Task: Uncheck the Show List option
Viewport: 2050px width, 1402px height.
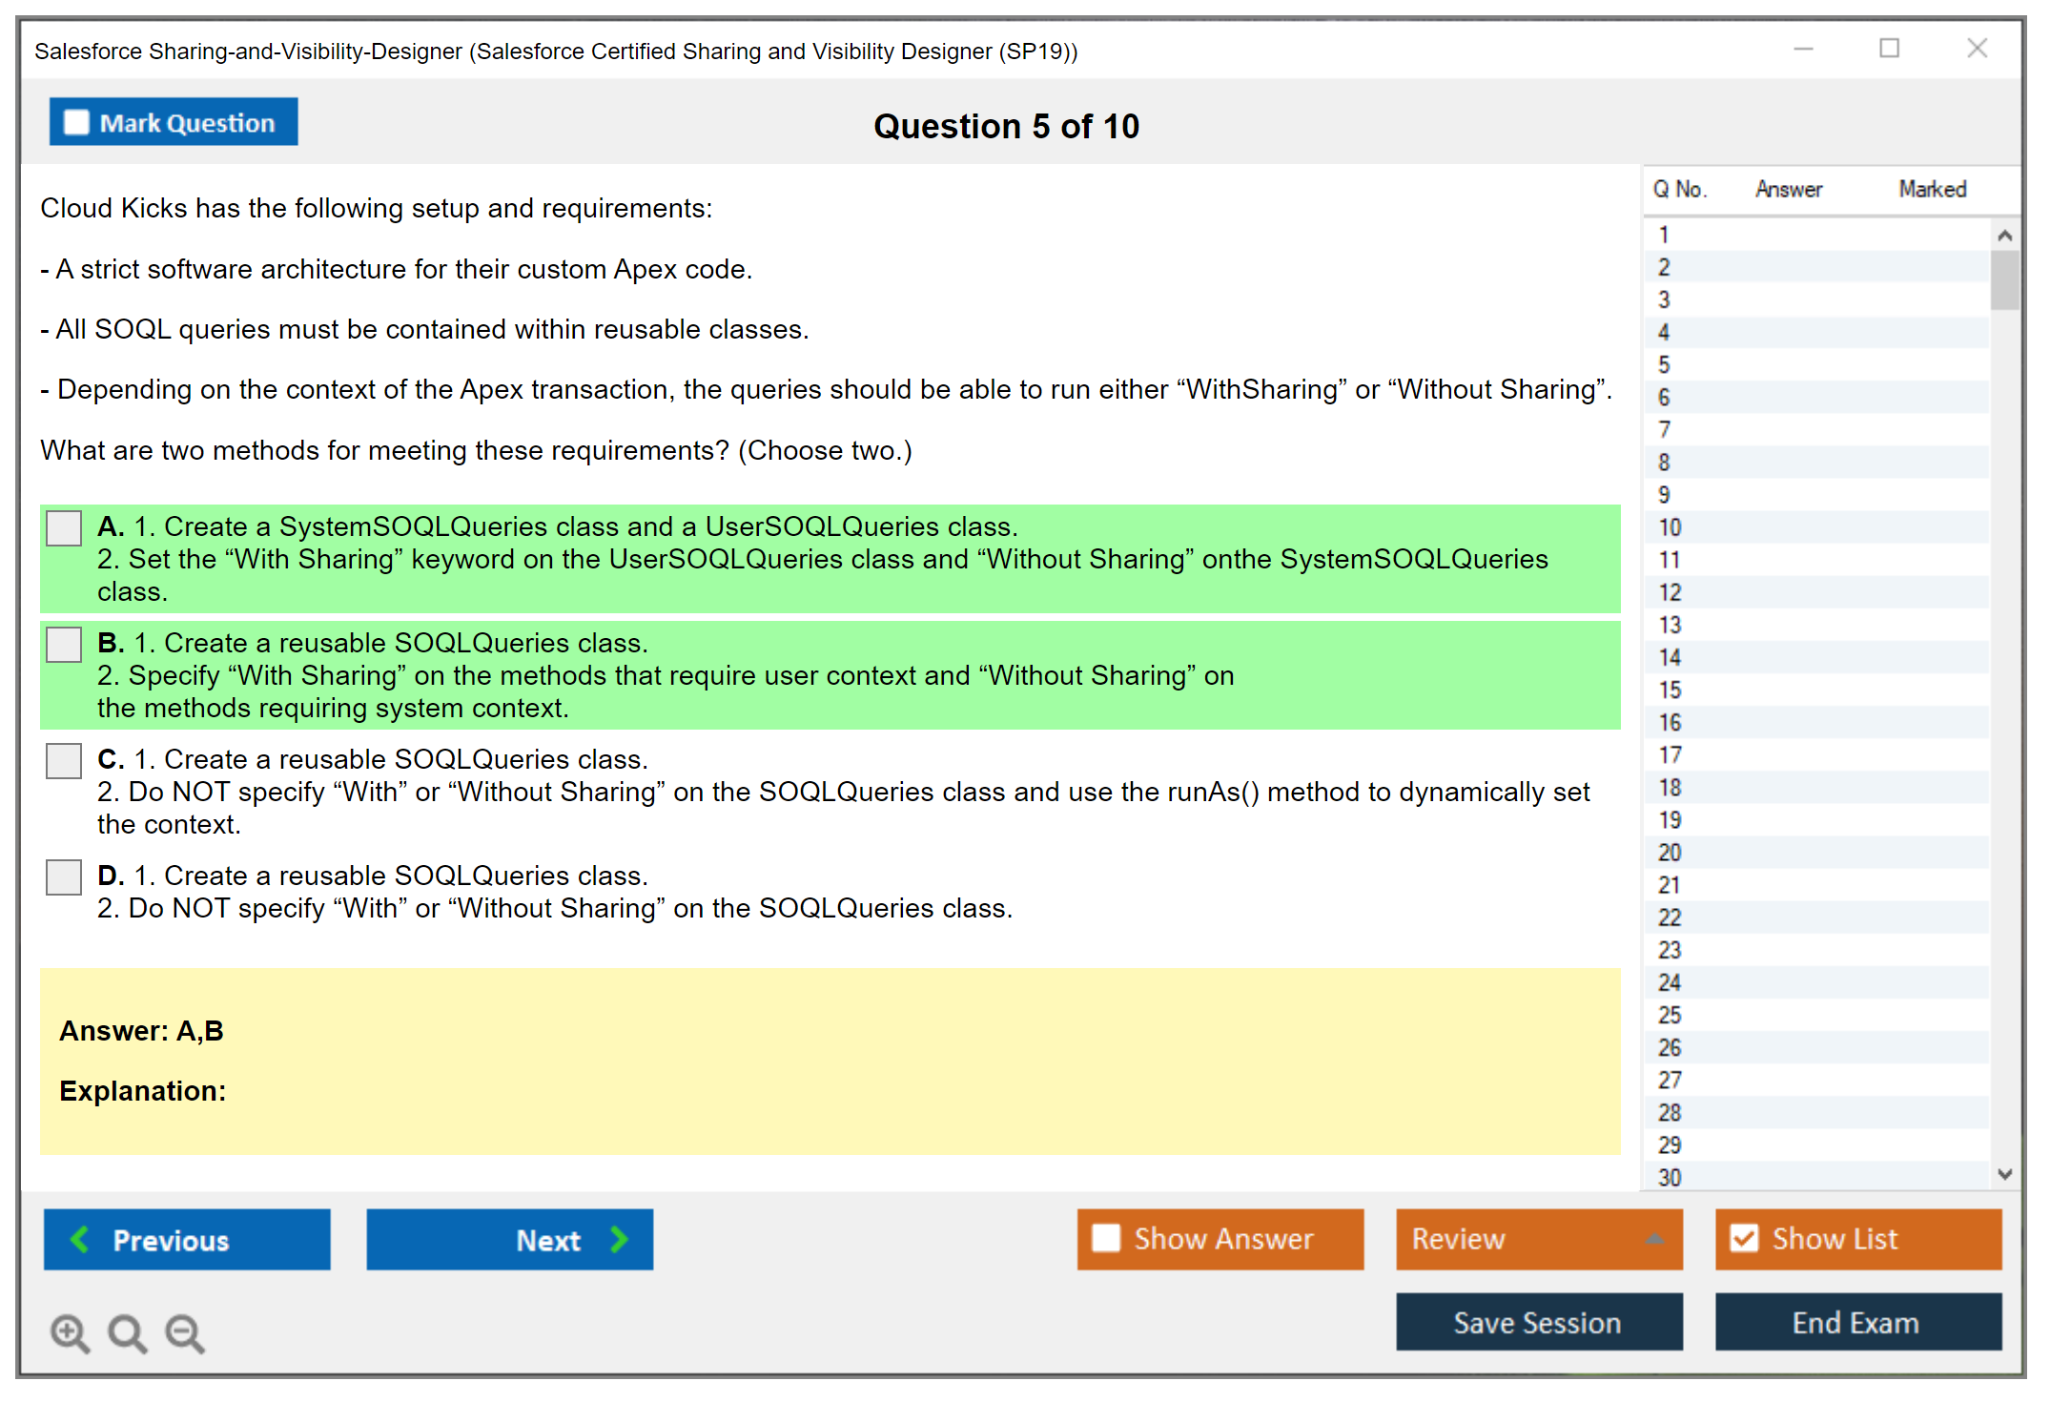Action: pos(1744,1238)
